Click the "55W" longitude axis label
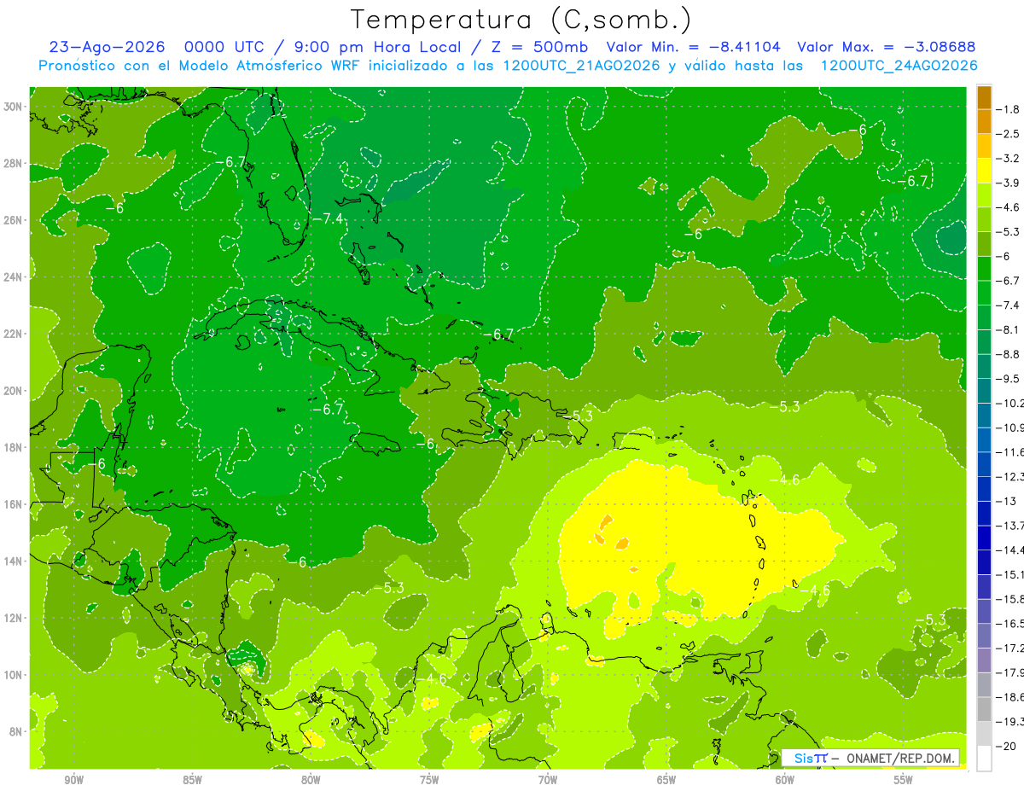Viewport: 1024px width, 791px height. pos(904,780)
